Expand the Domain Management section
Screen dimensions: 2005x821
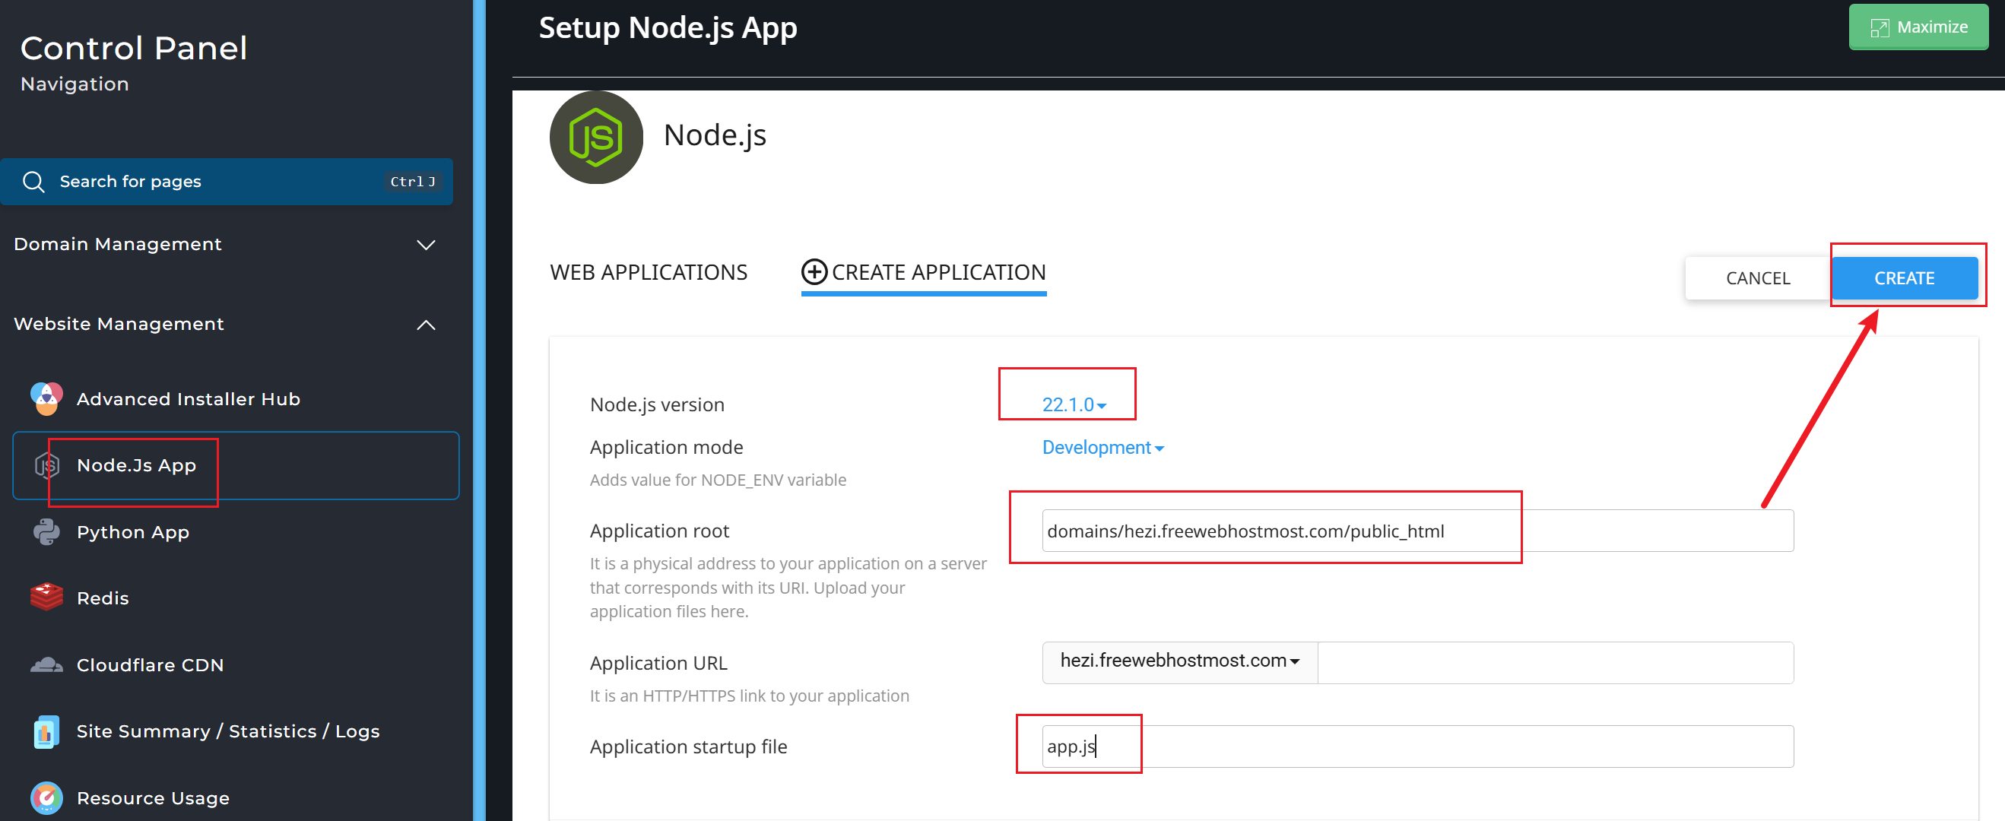click(426, 244)
